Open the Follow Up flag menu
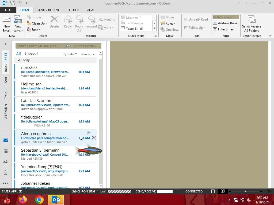 [x=195, y=27]
